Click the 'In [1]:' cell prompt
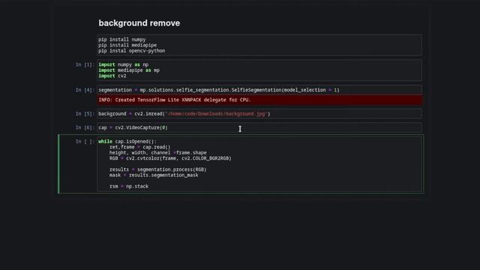The width and height of the screenshot is (480, 270). point(85,64)
